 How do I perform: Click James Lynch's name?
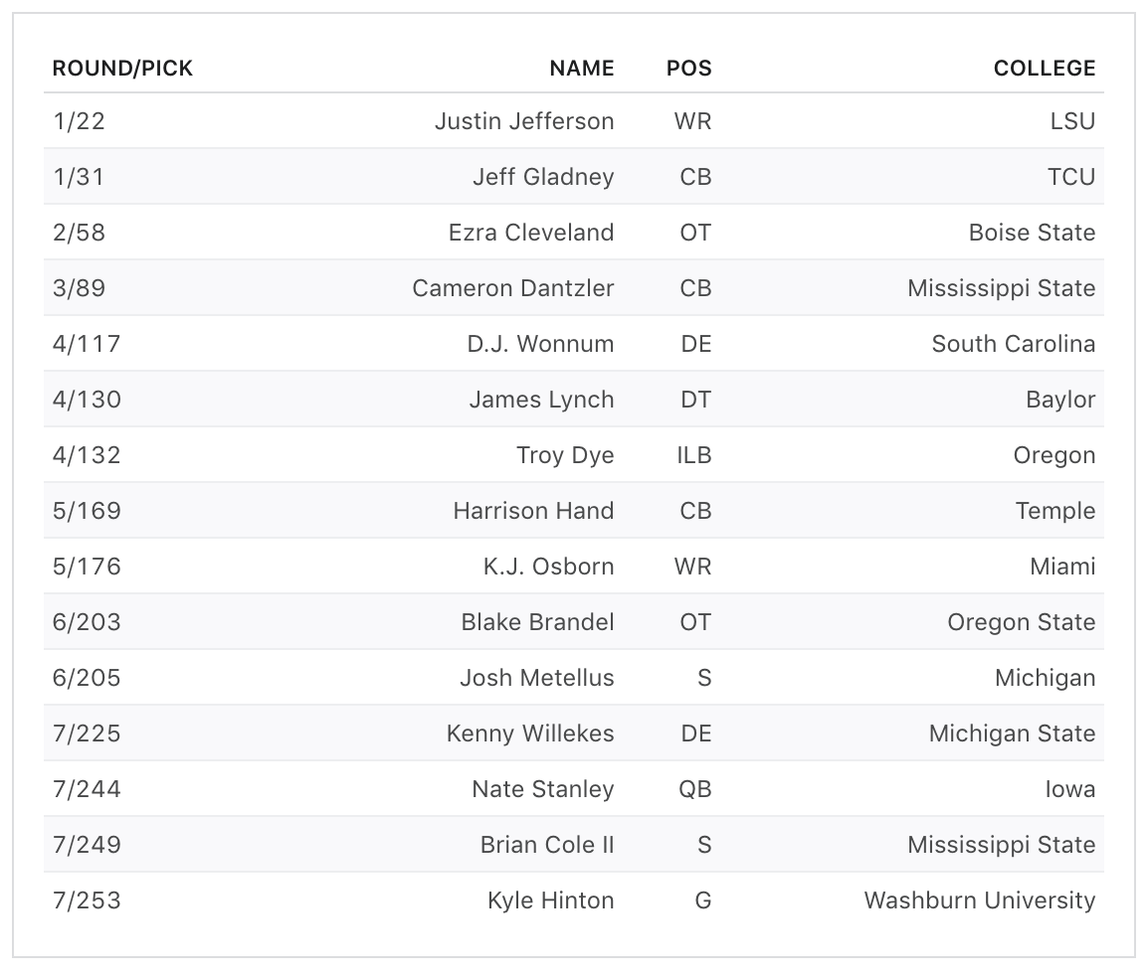point(541,400)
